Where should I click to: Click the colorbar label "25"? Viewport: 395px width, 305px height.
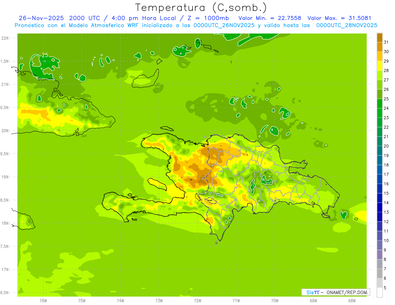386,99
